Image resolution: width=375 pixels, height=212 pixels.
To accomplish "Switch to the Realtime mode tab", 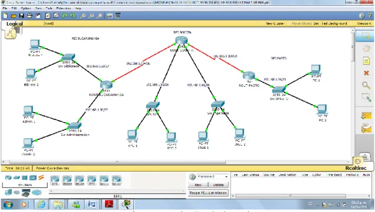I will pos(356,168).
